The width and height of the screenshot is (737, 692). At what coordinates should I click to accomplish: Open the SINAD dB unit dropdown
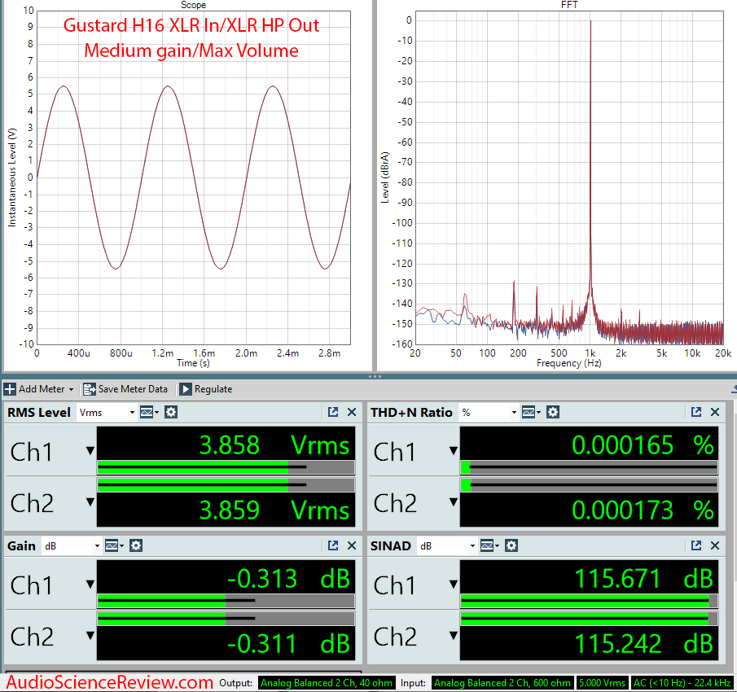(447, 546)
